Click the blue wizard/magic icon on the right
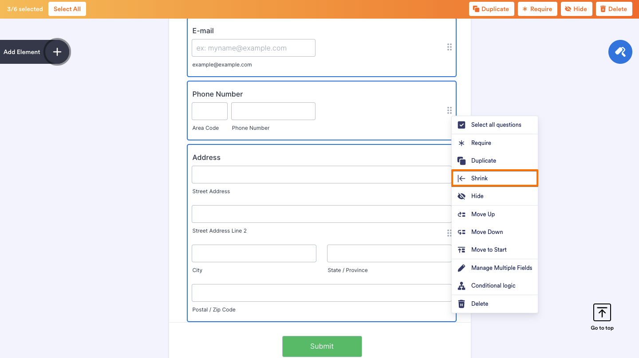 pos(620,52)
